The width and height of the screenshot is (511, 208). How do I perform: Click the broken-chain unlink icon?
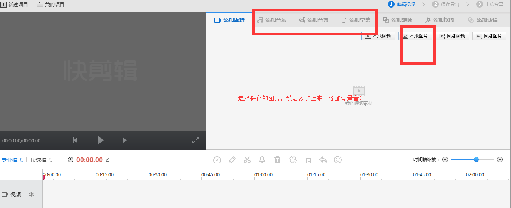293,160
